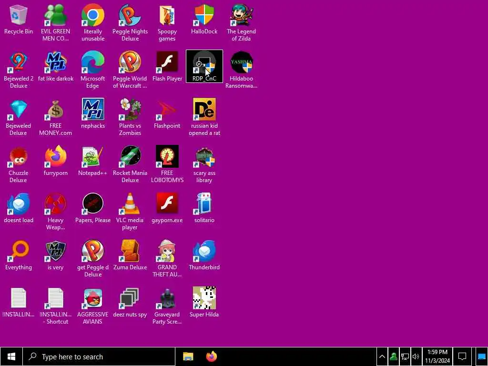The height and width of the screenshot is (366, 488).
Task: Select the FREE LOBOTOMYS shortcut
Action: [167, 164]
